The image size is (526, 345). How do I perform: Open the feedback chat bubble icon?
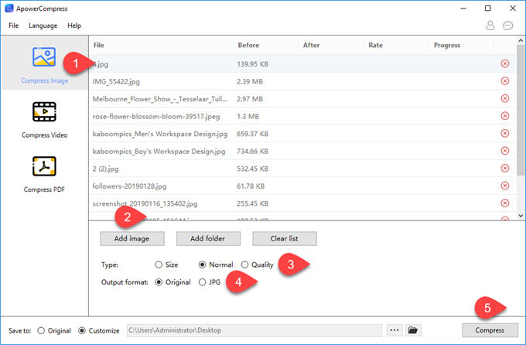point(508,26)
